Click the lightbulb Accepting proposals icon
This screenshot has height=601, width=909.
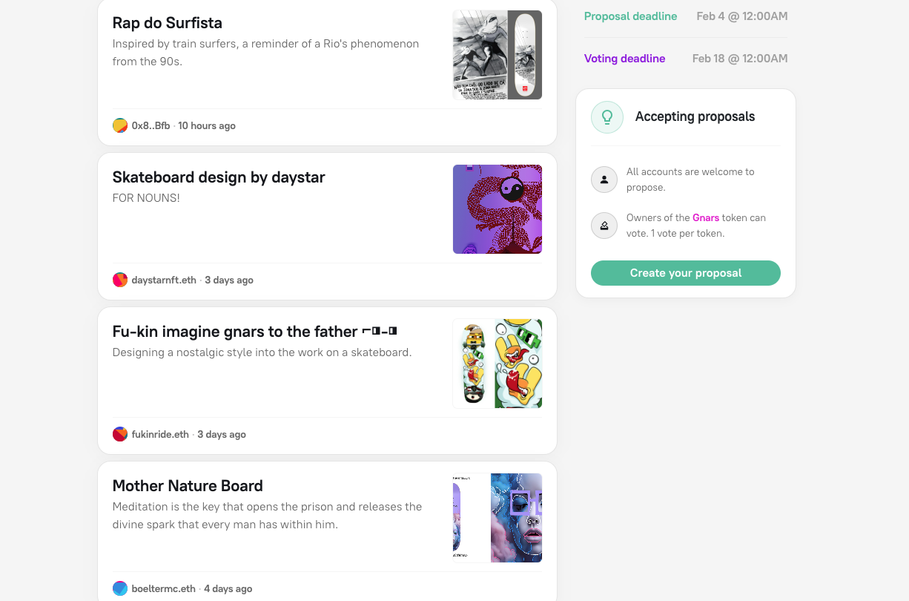[607, 117]
